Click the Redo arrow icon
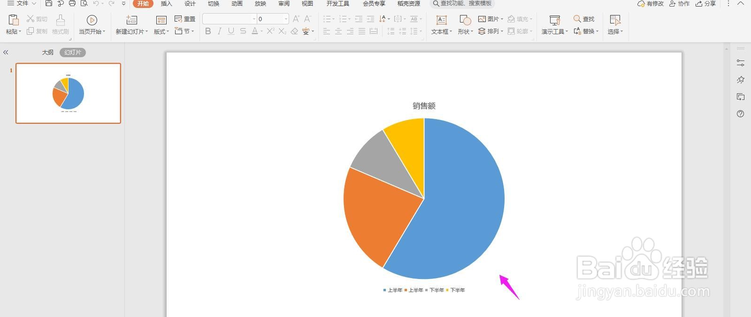The width and height of the screenshot is (751, 317). [111, 3]
